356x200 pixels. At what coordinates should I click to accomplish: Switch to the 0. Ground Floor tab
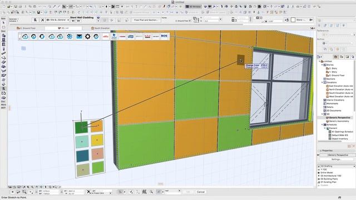tap(26, 28)
